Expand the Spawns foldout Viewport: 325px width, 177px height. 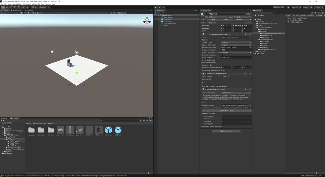click(x=201, y=40)
